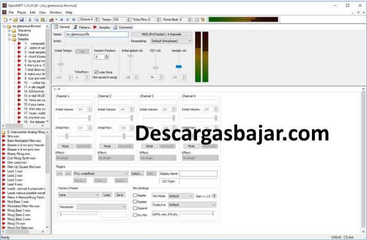Click the Play song toolbar icon
Viewport: 367px width, 240px height.
[x=61, y=19]
